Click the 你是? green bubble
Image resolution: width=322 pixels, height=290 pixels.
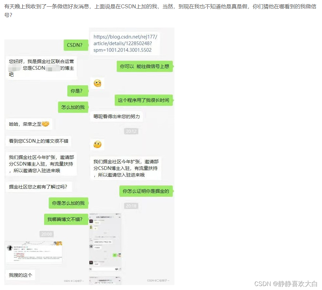pos(78,91)
